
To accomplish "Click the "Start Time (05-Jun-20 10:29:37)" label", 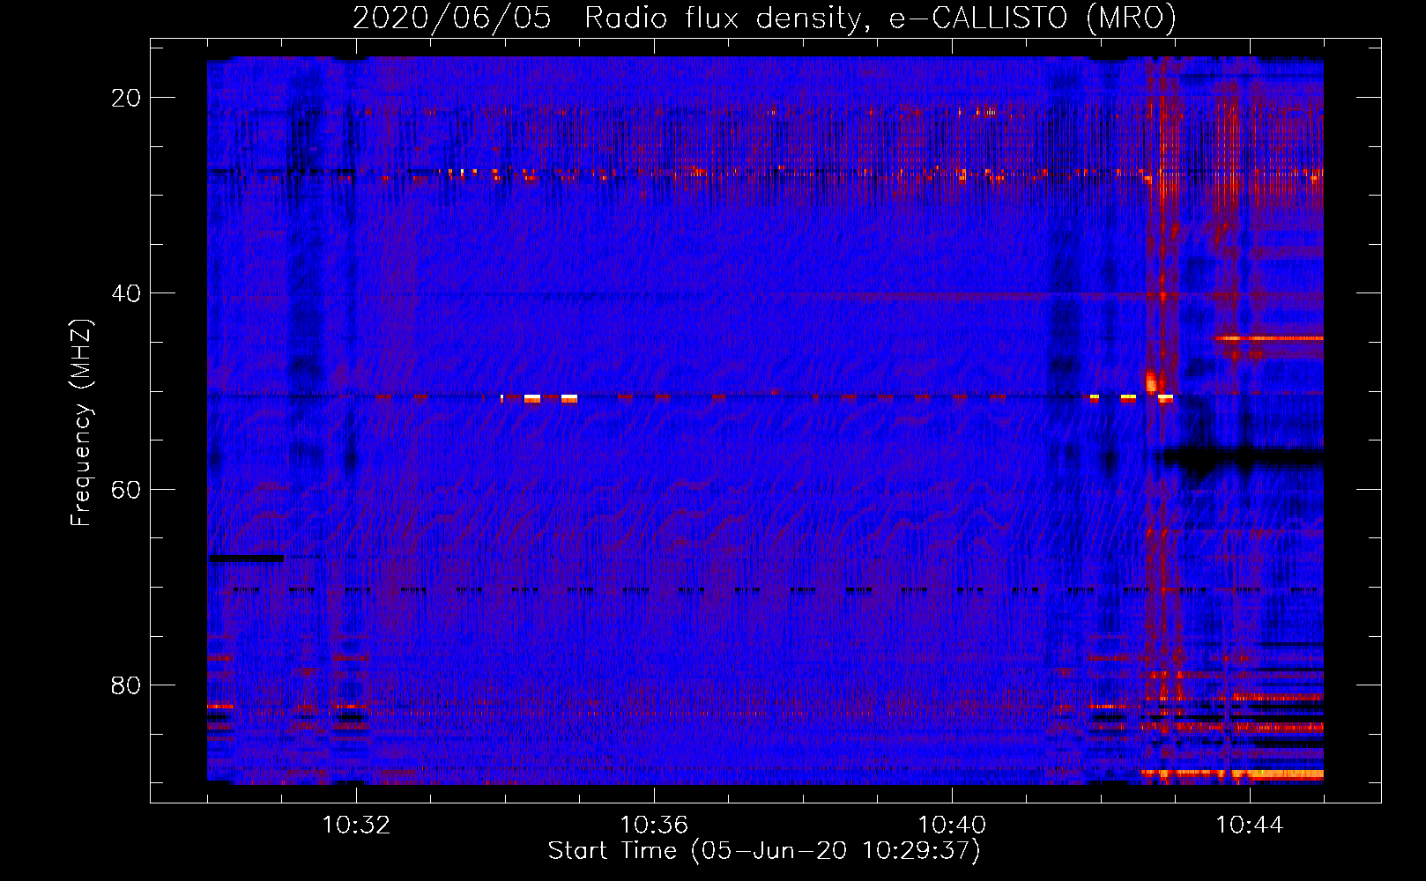I will [764, 851].
